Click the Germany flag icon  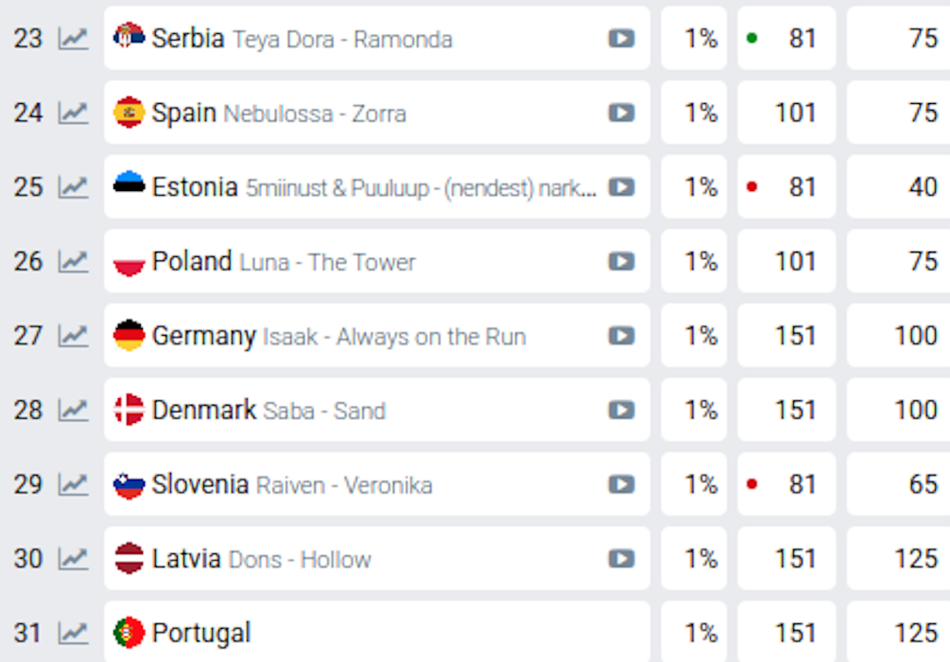pos(129,336)
